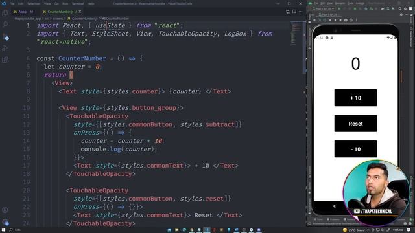Open the Explorer view in VS Code

click(x=5, y=13)
